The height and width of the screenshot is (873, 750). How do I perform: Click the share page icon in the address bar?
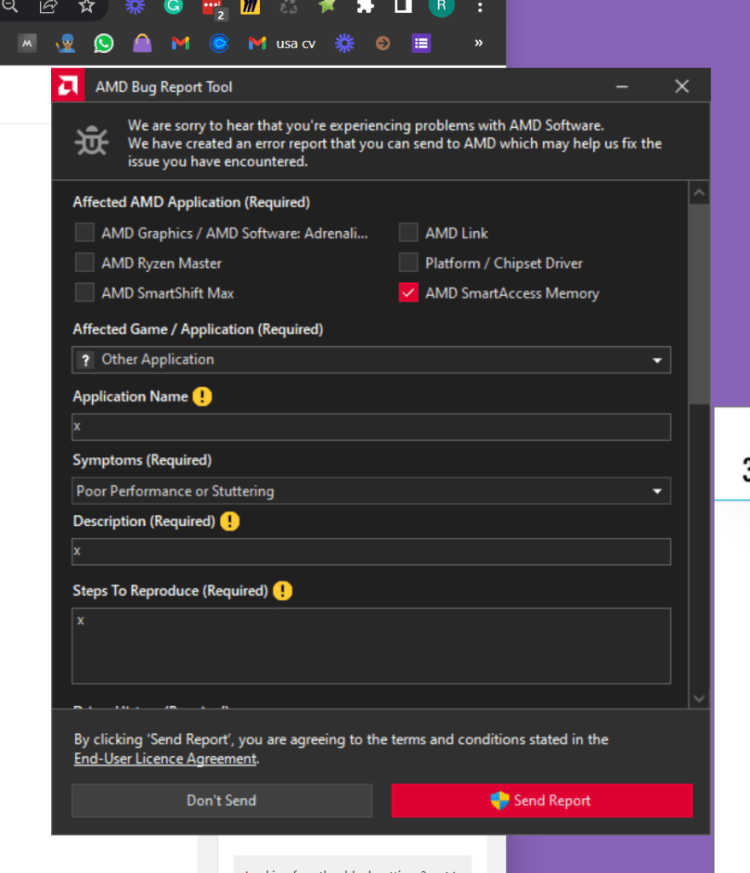(x=49, y=6)
